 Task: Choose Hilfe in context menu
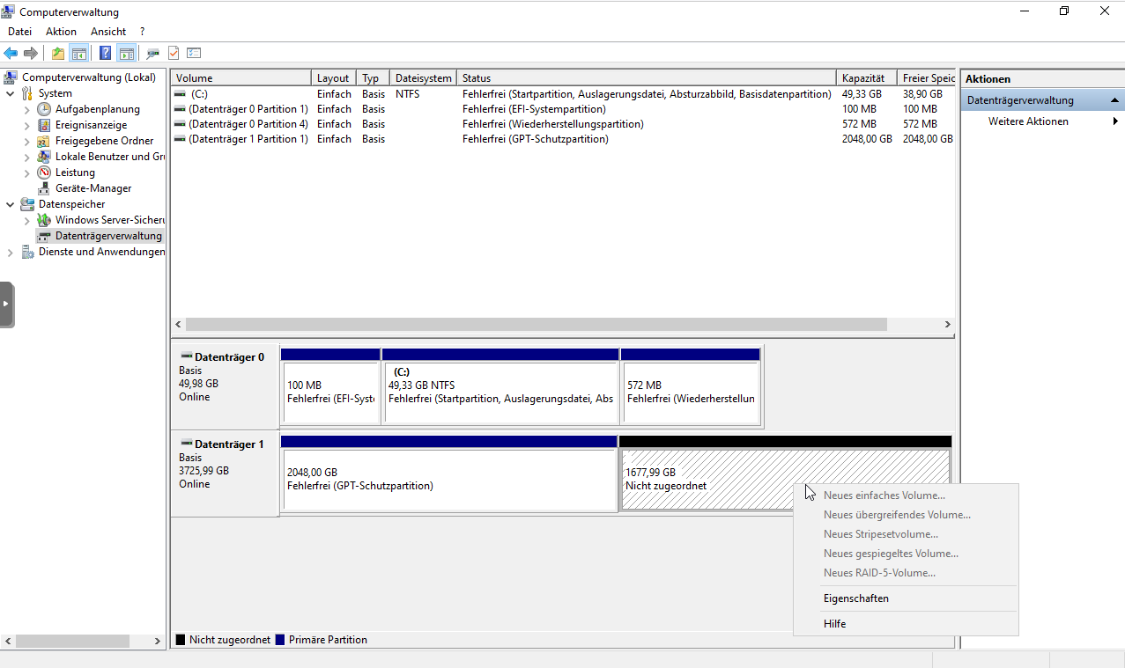click(x=906, y=624)
